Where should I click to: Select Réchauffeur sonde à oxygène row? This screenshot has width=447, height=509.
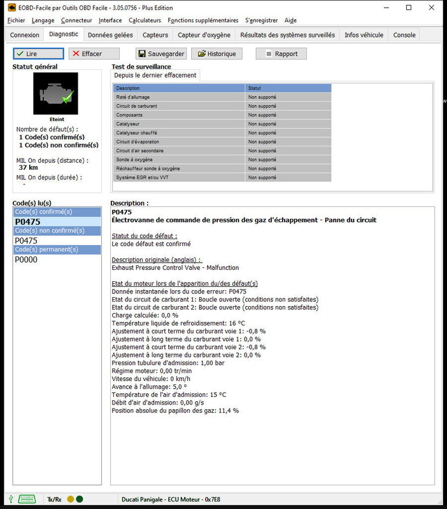[x=222, y=169]
